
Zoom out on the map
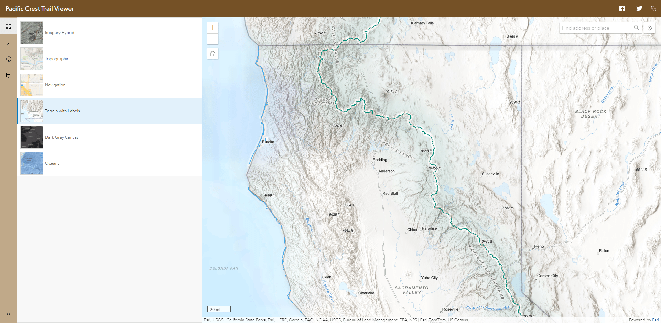[213, 39]
